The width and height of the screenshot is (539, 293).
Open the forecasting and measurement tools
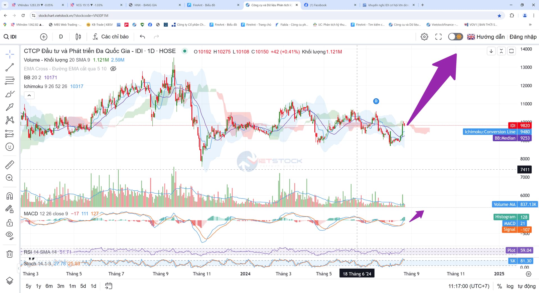10,134
